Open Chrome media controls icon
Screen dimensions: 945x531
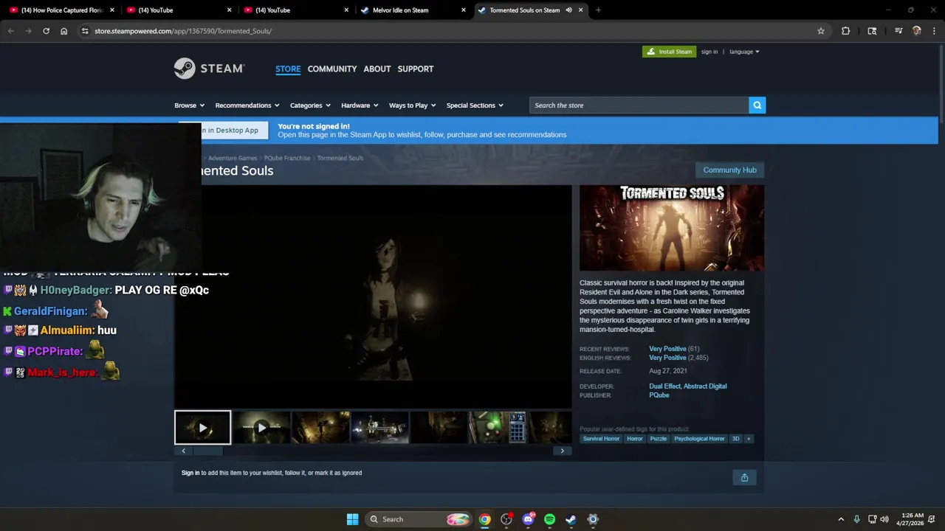898,31
